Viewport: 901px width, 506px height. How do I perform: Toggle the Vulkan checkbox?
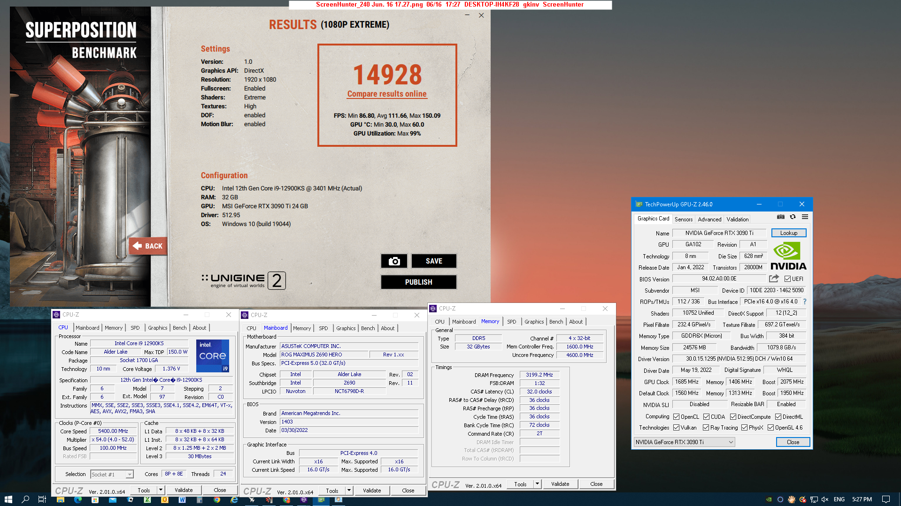pos(676,428)
